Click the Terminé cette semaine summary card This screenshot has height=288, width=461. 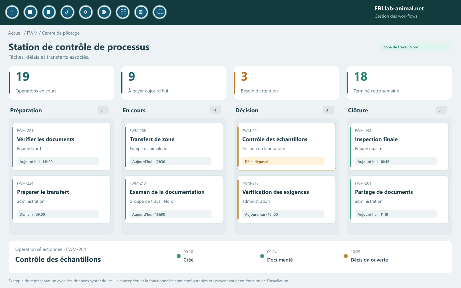[x=399, y=83]
